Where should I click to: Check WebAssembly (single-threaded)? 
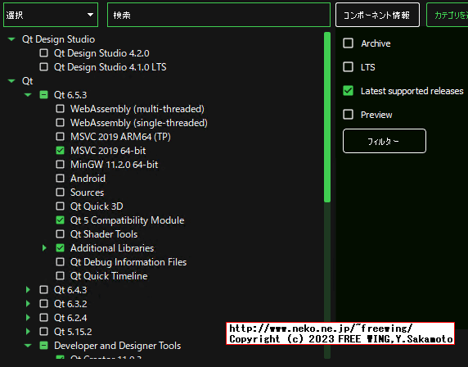(61, 123)
